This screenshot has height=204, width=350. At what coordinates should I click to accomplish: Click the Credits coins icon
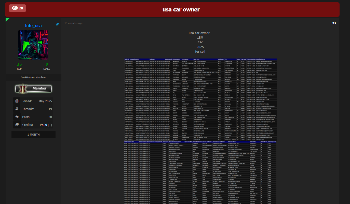(x=17, y=125)
